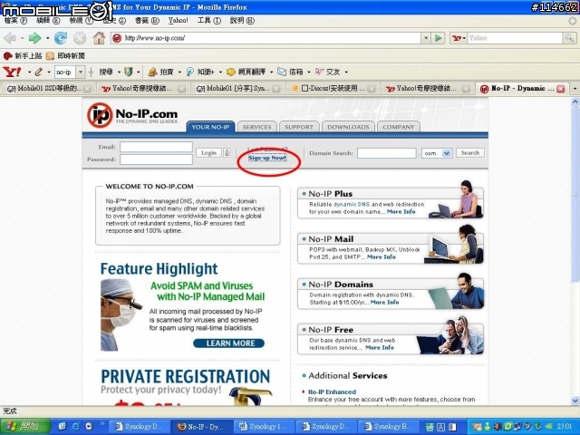The width and height of the screenshot is (580, 435).
Task: Open the forward button history dropdown arrow
Action: [47, 38]
